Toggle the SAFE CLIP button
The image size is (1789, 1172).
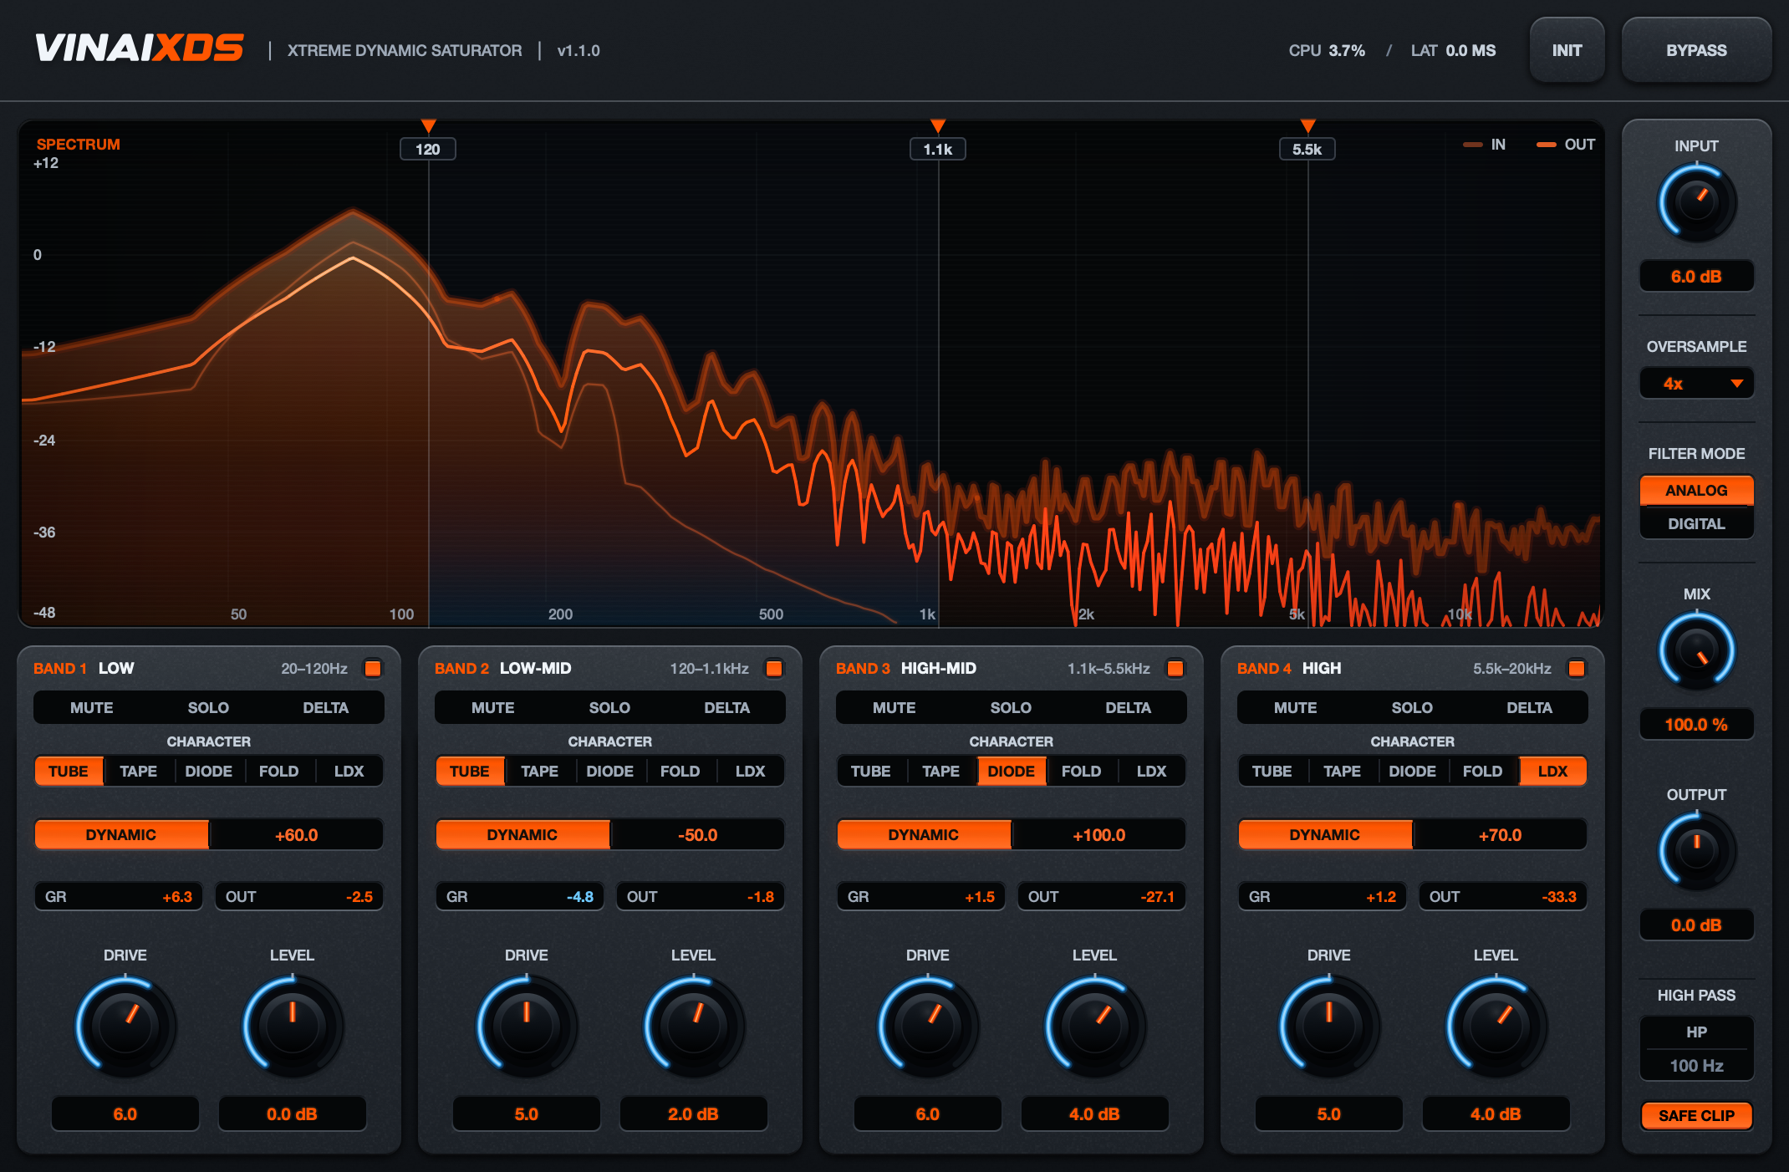(1696, 1115)
